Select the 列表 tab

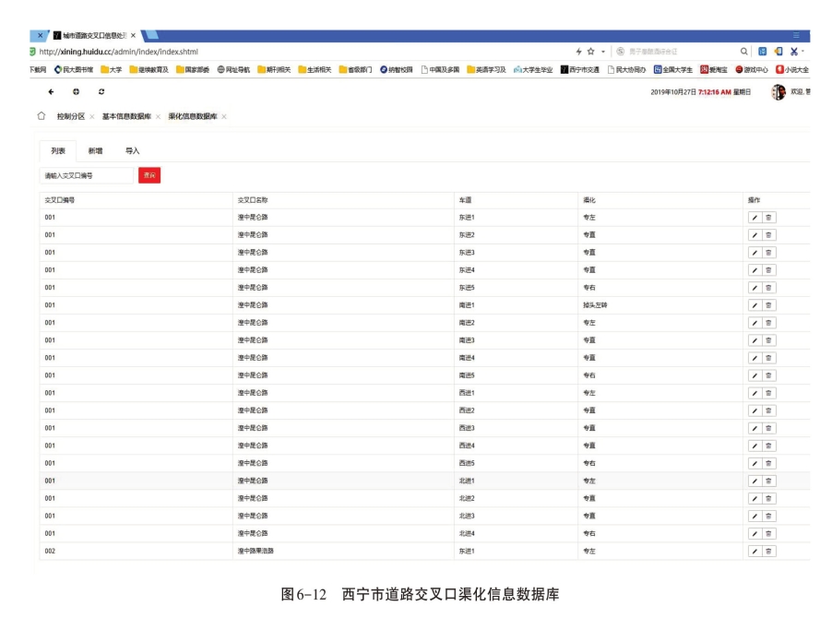(57, 149)
